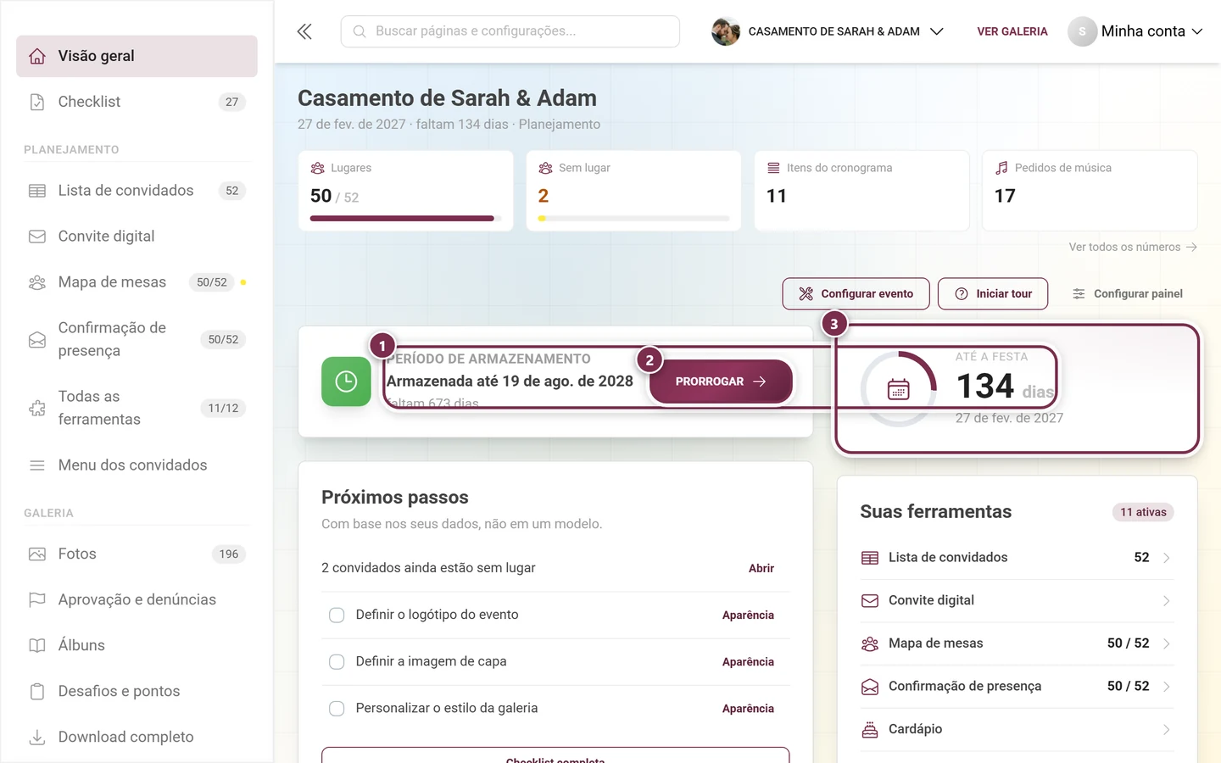
Task: Click the Álbuns book icon
Action: click(37, 645)
